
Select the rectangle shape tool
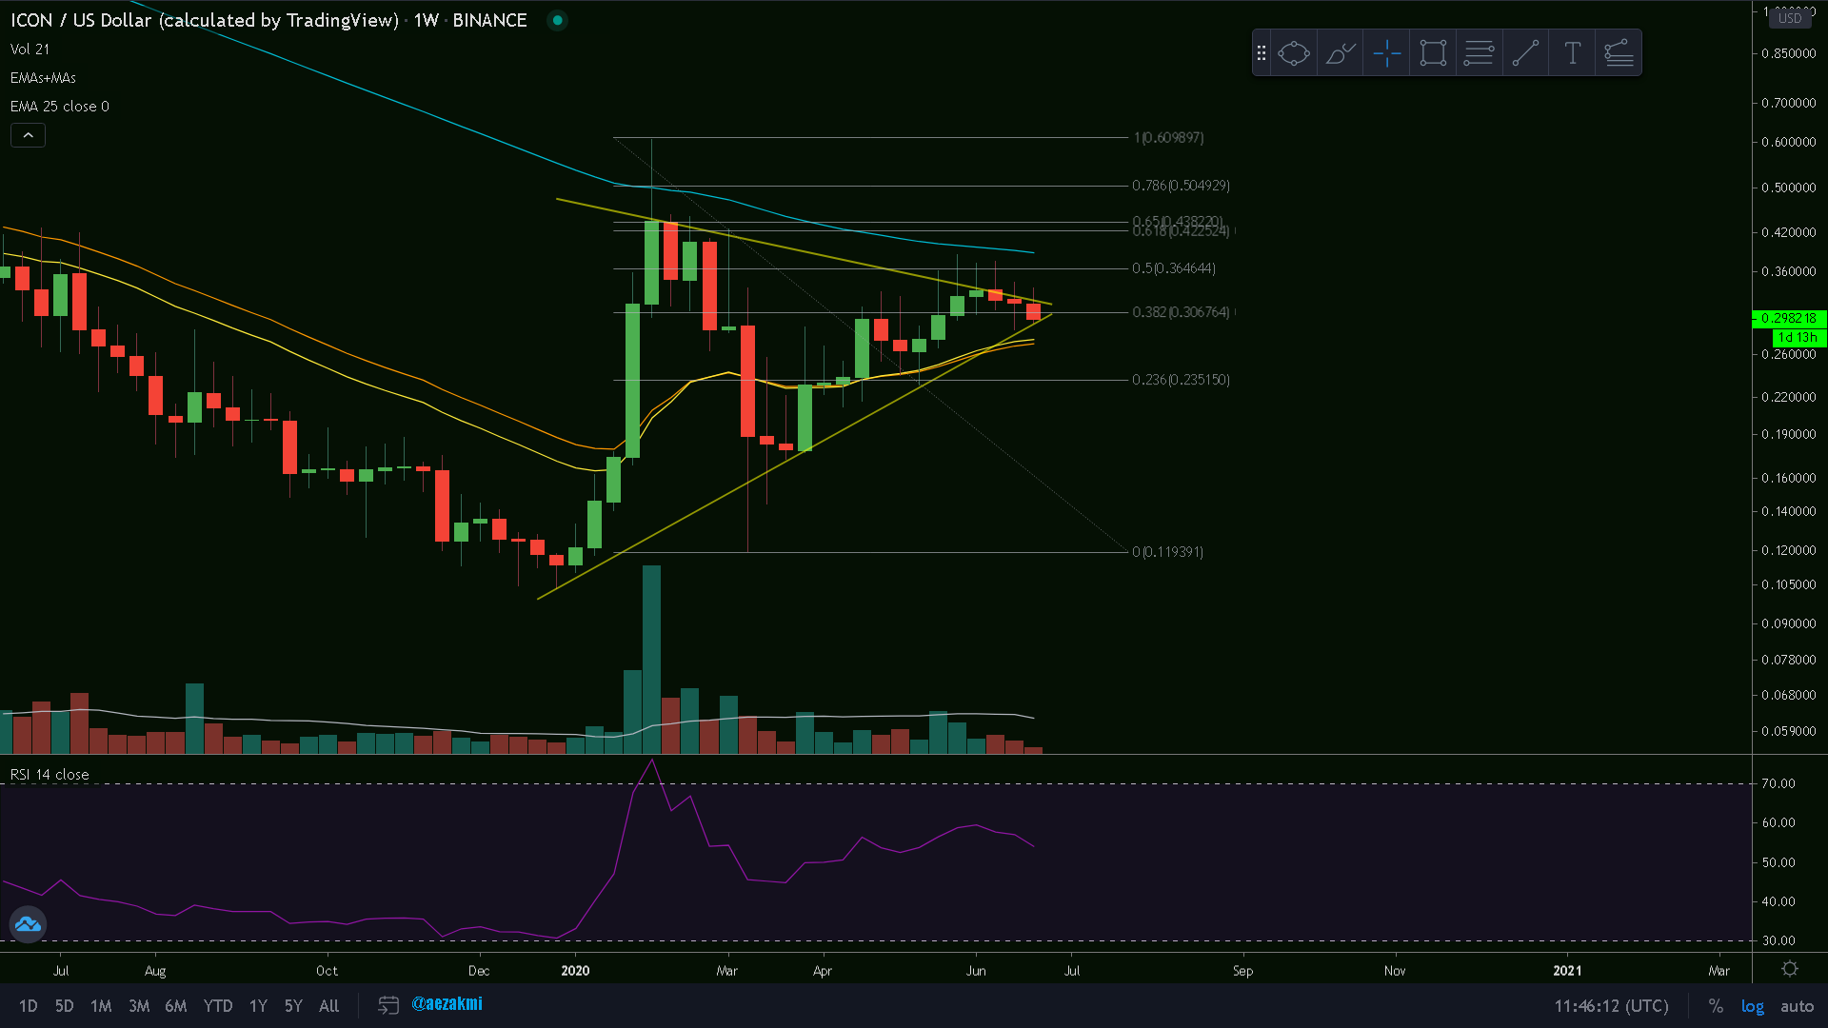[x=1433, y=53]
